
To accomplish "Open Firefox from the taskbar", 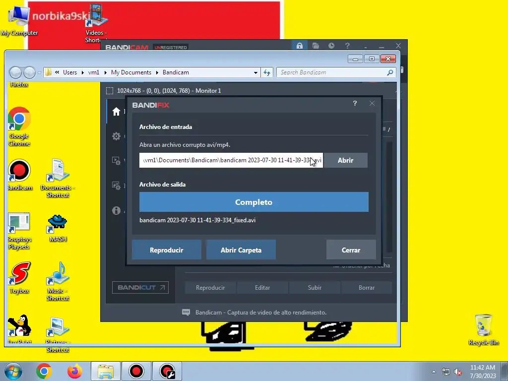I will pos(74,371).
